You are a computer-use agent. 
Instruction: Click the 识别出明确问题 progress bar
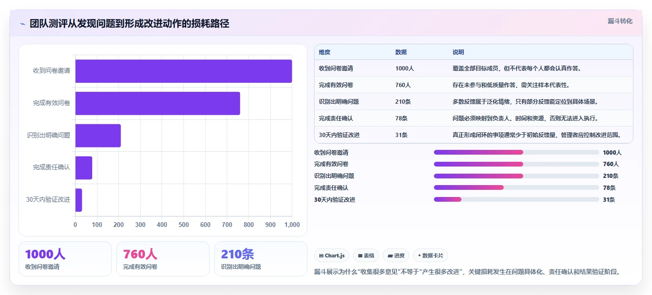tap(516, 176)
